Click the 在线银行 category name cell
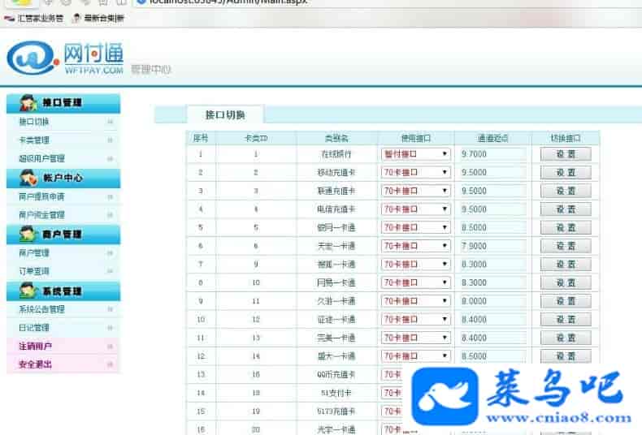Viewport: 642px width, 435px height. coord(336,154)
